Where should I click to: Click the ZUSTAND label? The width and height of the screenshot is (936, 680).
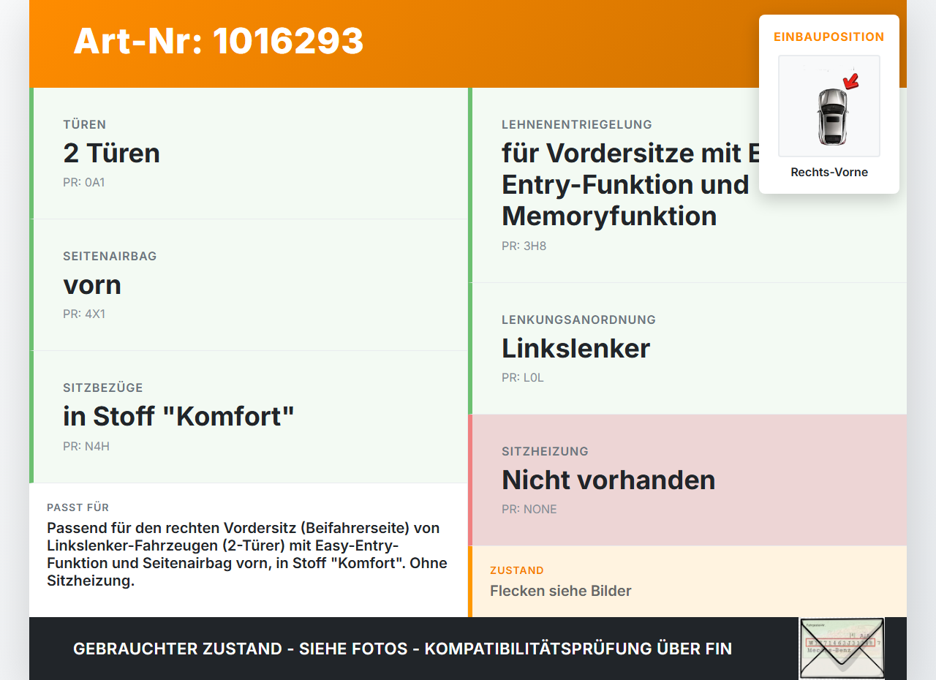tap(517, 570)
